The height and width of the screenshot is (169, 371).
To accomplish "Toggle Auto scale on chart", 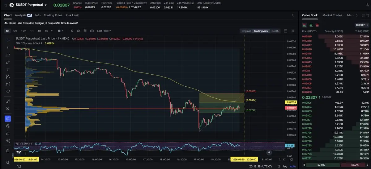I will [292, 166].
